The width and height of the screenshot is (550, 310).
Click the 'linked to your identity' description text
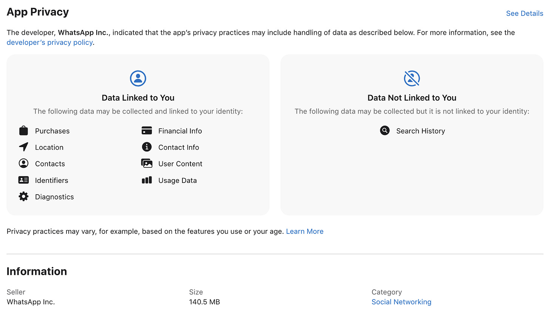pos(138,111)
